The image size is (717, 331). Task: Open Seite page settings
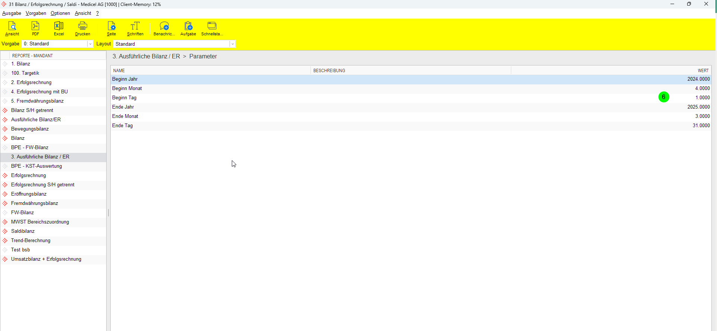click(x=111, y=29)
